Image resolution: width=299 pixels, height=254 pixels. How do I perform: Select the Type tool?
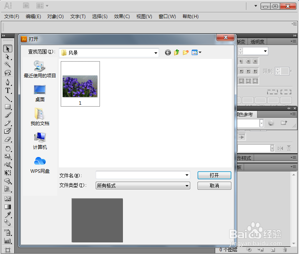tap(8, 90)
